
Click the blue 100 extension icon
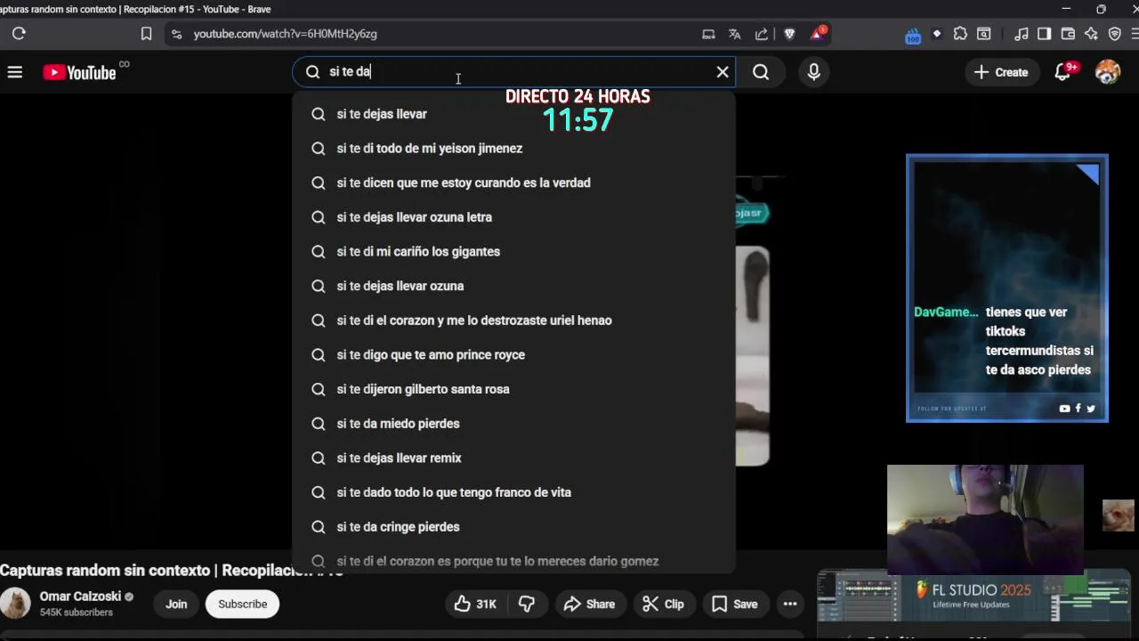click(x=913, y=36)
